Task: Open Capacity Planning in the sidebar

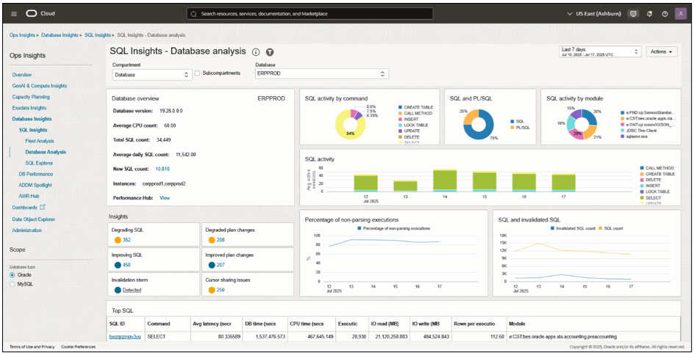Action: (x=31, y=96)
